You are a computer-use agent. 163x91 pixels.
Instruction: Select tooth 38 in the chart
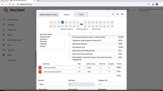point(112,26)
